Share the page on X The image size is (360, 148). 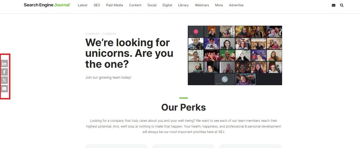(4, 80)
